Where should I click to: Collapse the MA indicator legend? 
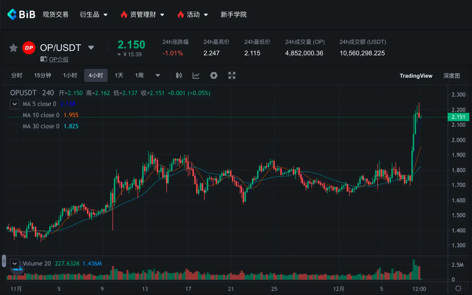15,104
